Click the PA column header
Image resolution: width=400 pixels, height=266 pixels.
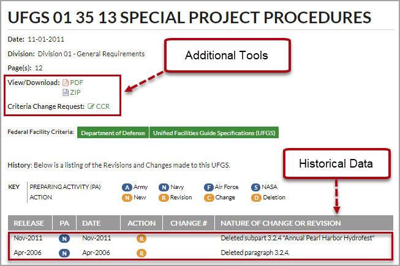[64, 223]
